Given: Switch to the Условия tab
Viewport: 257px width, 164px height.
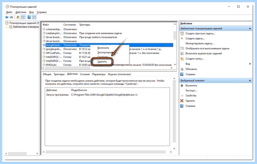Looking at the screenshot, I should click(x=85, y=74).
